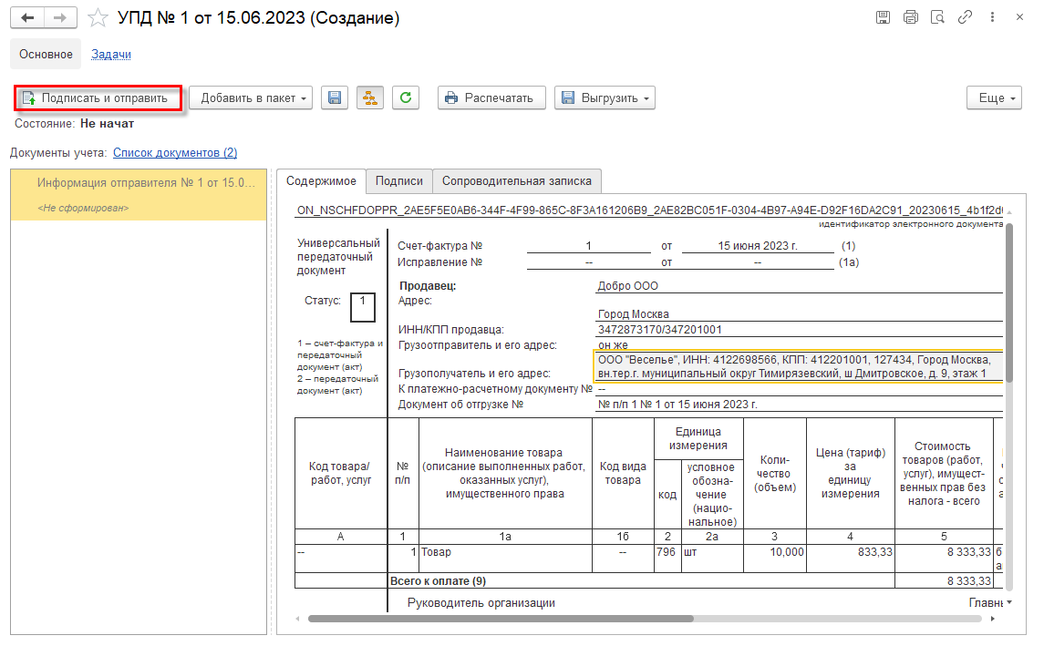The width and height of the screenshot is (1044, 646).
Task: Open the three-dot menu in the title bar
Action: tap(992, 17)
